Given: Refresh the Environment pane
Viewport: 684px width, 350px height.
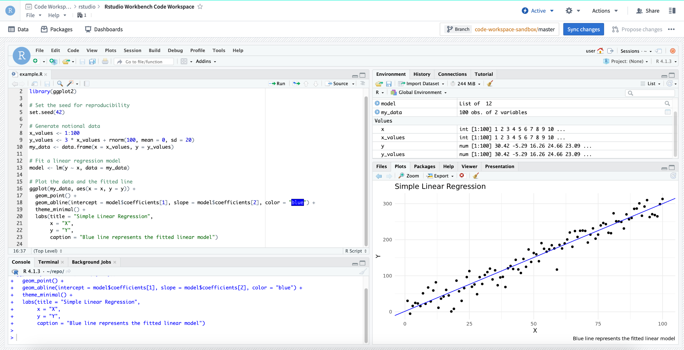Looking at the screenshot, I should click(x=670, y=84).
